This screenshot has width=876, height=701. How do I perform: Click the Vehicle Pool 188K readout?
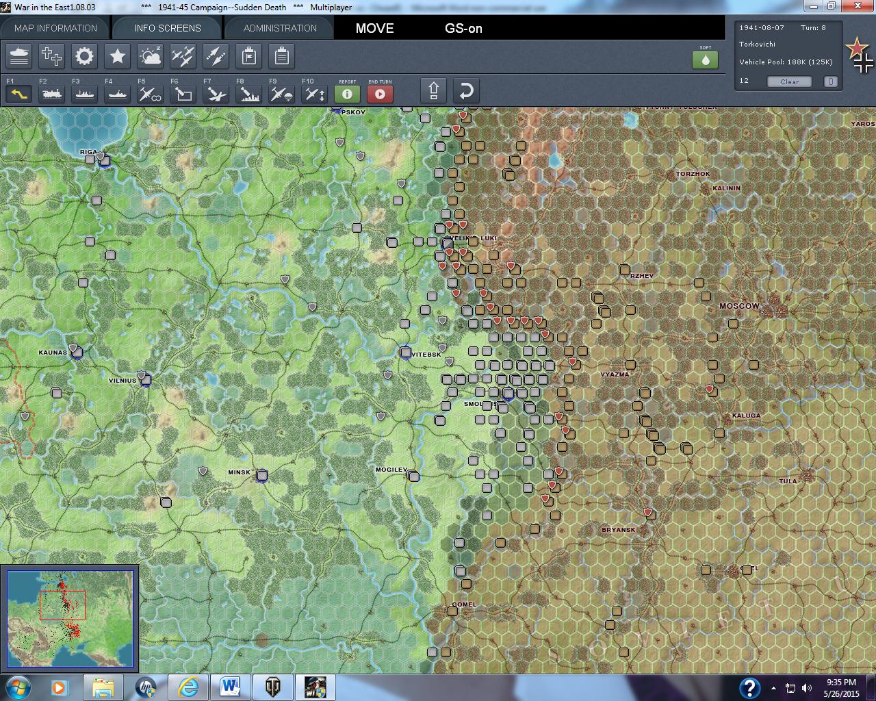click(x=786, y=62)
